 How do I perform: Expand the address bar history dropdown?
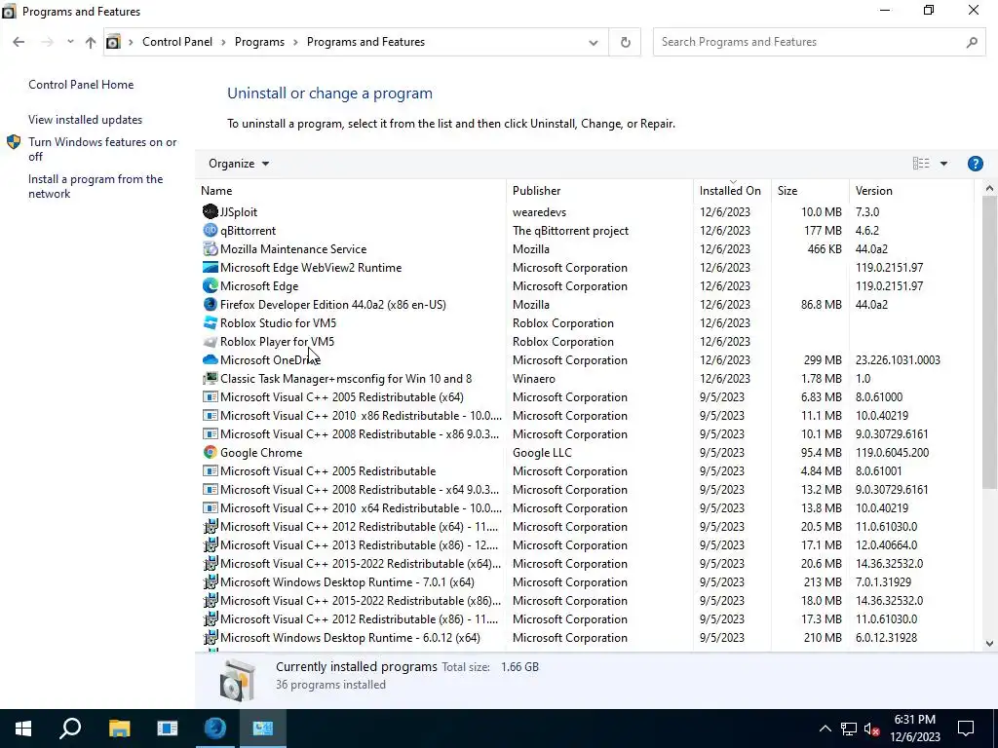click(594, 42)
